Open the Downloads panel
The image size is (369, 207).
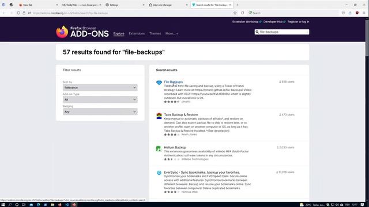[x=350, y=13]
